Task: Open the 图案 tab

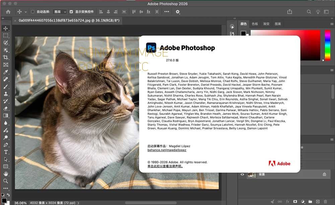Action: click(278, 24)
